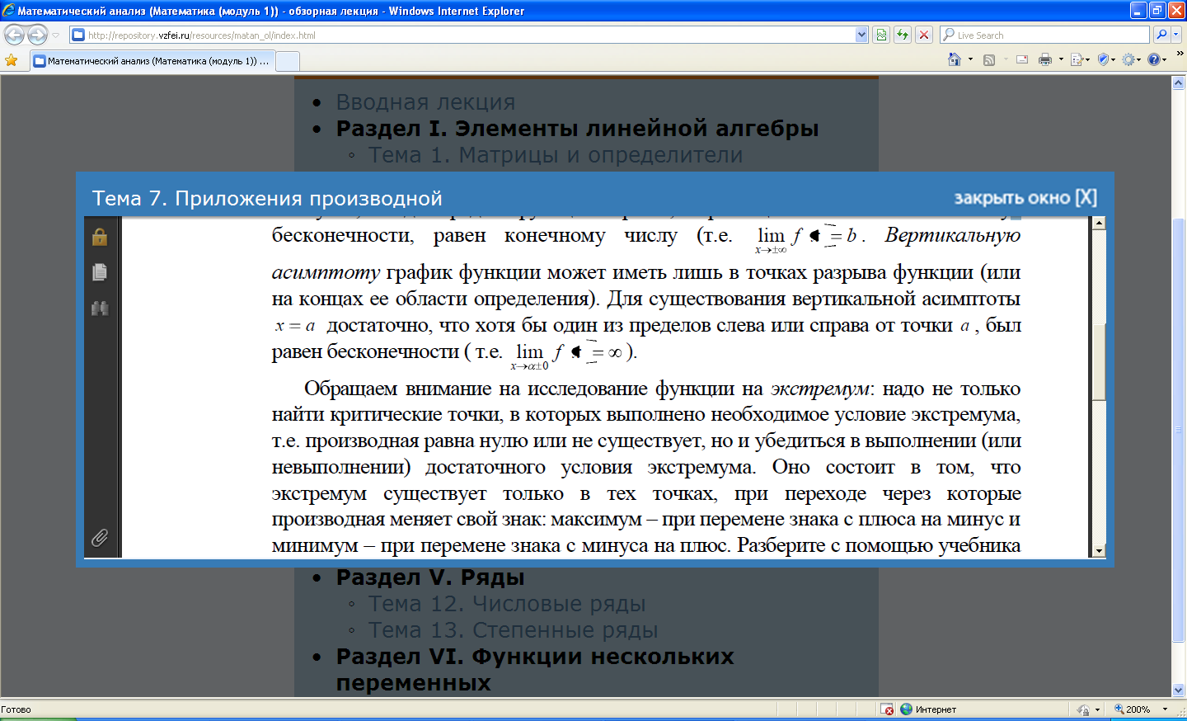Click the padlock security icon in PDF sidebar
1187x721 pixels.
tap(100, 237)
